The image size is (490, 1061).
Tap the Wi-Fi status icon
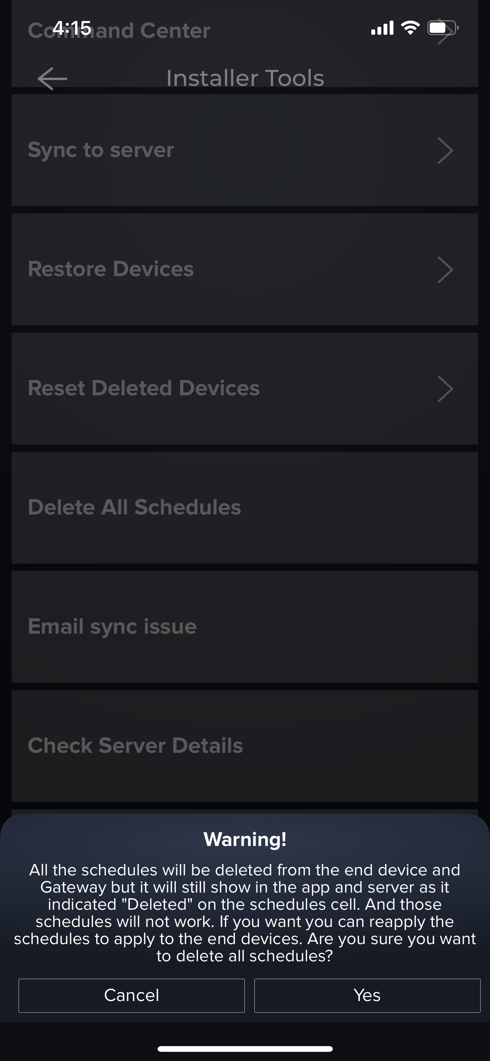click(x=410, y=28)
